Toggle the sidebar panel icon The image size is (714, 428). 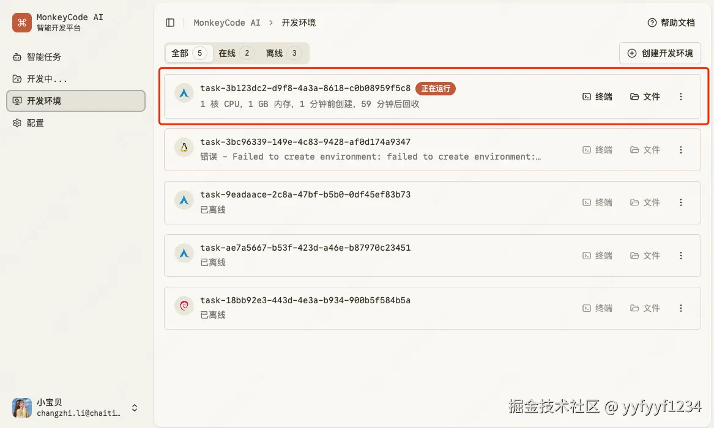coord(170,23)
